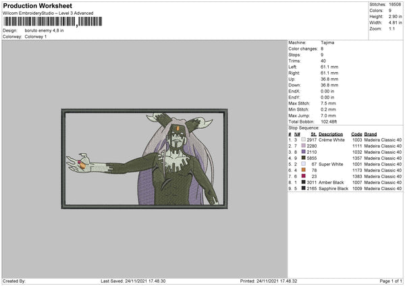Viewport: 405px width, 286px height.
Task: Select Max Jump value '7.0 mm'
Action: coord(328,115)
